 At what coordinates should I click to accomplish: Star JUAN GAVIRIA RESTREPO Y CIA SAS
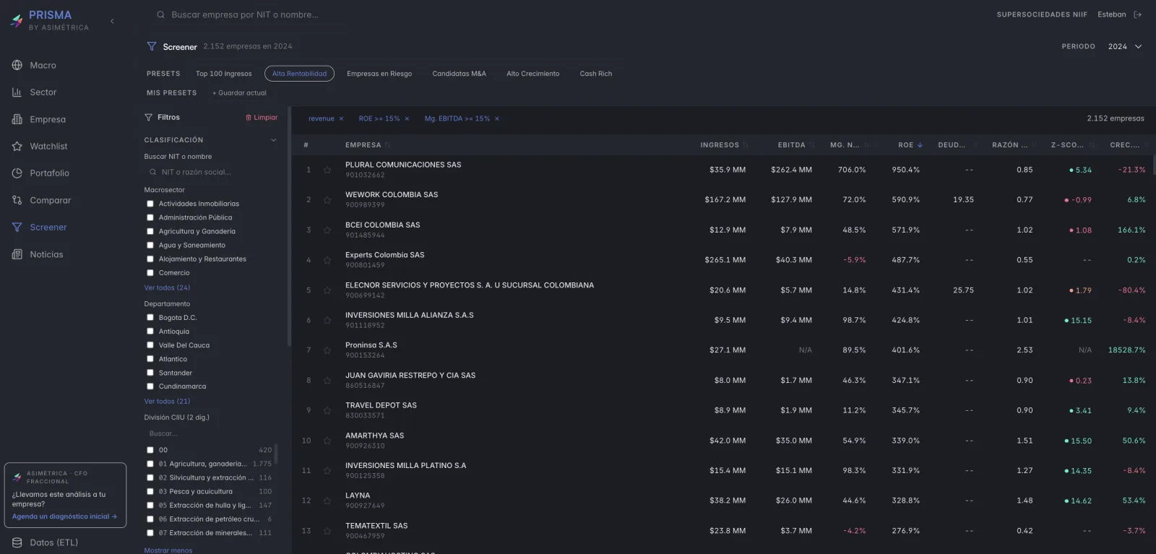coord(327,381)
